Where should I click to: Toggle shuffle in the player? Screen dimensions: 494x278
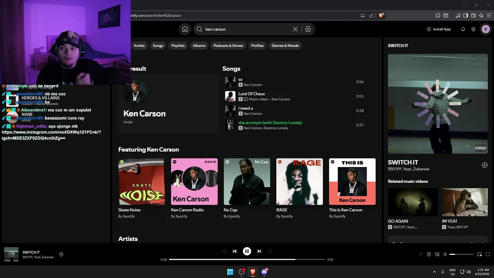click(224, 251)
